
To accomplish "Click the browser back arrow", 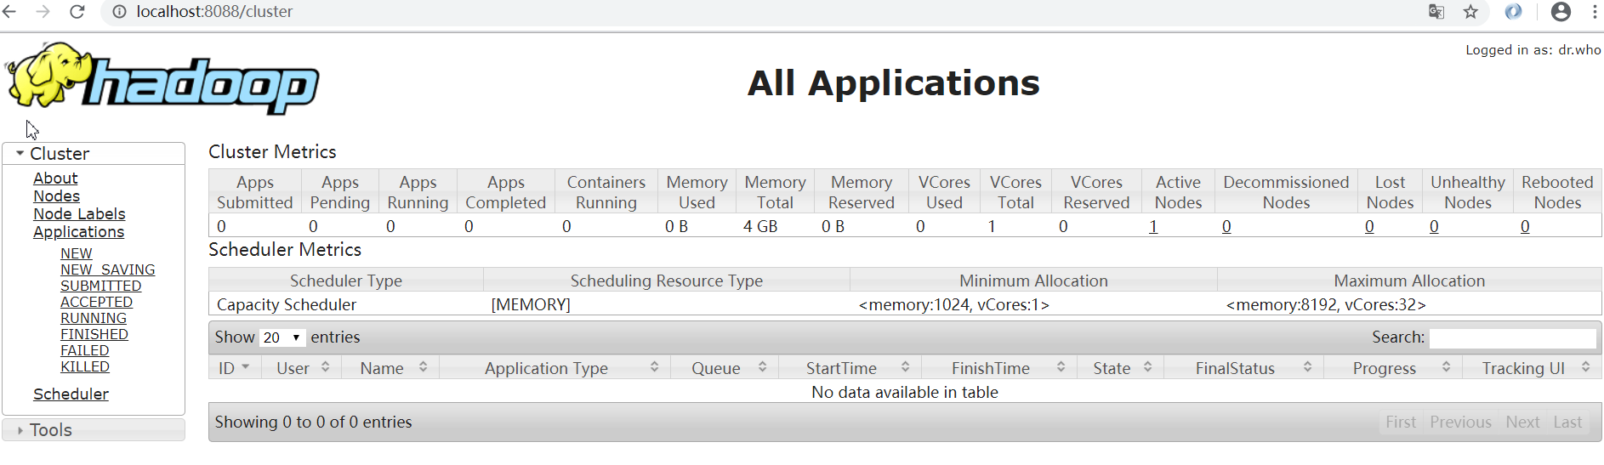I will click(10, 12).
